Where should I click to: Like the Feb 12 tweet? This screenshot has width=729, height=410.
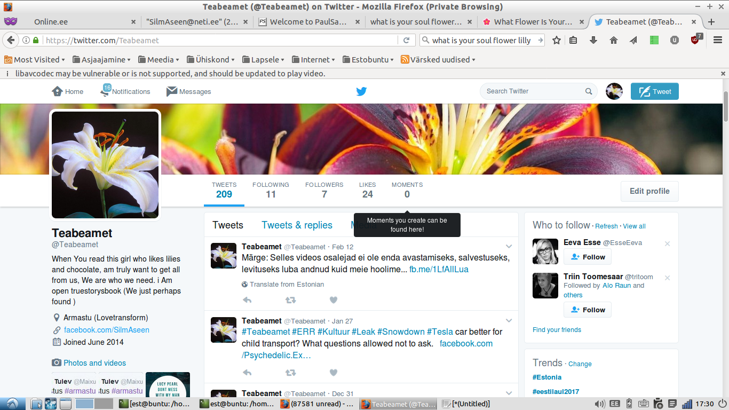coord(334,300)
